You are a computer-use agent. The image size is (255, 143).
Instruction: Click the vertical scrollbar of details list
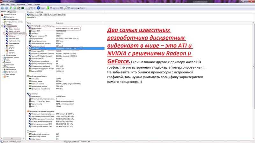tap(254, 81)
